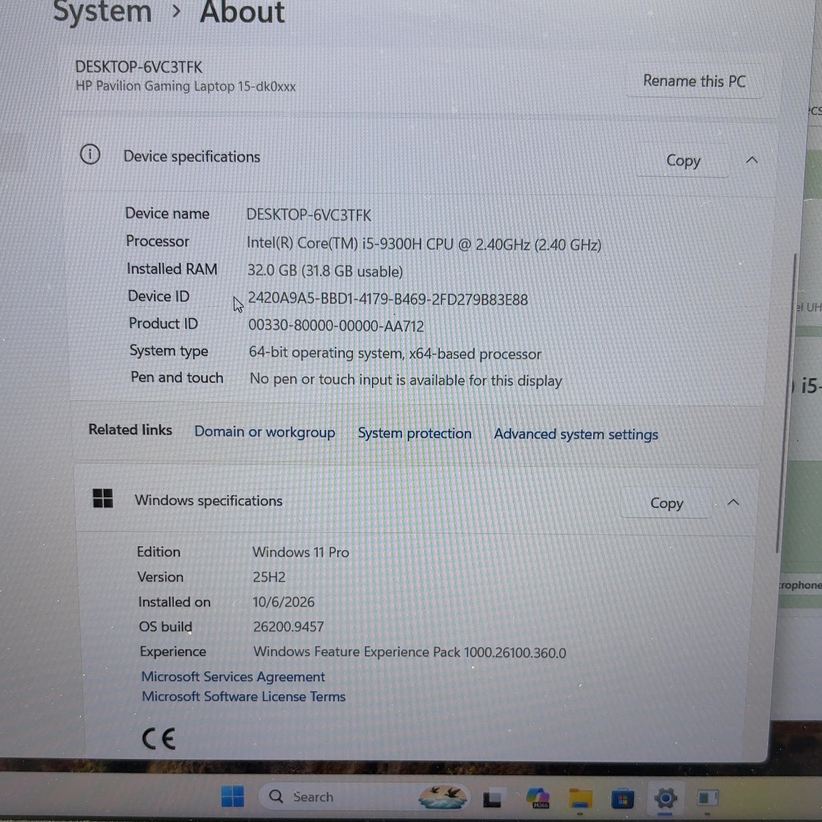Collapse the Device specifications section

(751, 160)
